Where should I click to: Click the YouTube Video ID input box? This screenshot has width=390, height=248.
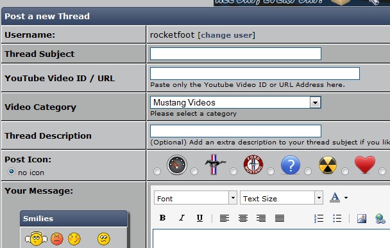[x=255, y=74]
